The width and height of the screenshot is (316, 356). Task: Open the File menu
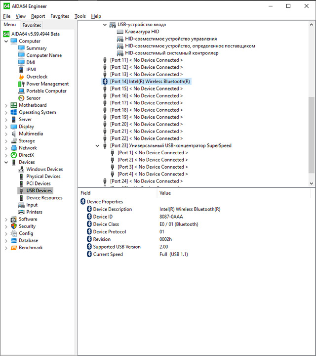pyautogui.click(x=7, y=16)
